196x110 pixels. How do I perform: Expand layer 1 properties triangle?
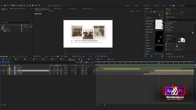click(8, 67)
